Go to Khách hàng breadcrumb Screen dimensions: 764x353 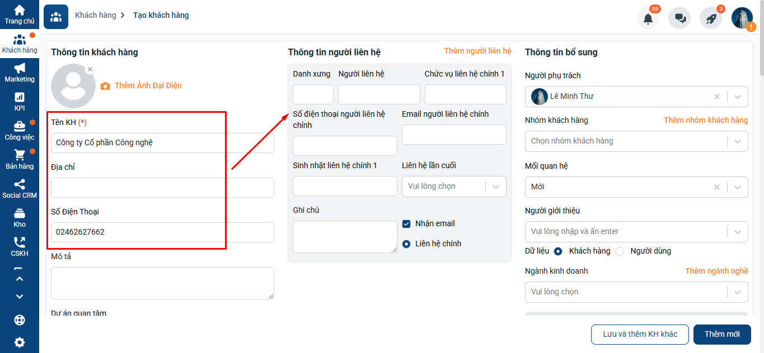point(96,15)
